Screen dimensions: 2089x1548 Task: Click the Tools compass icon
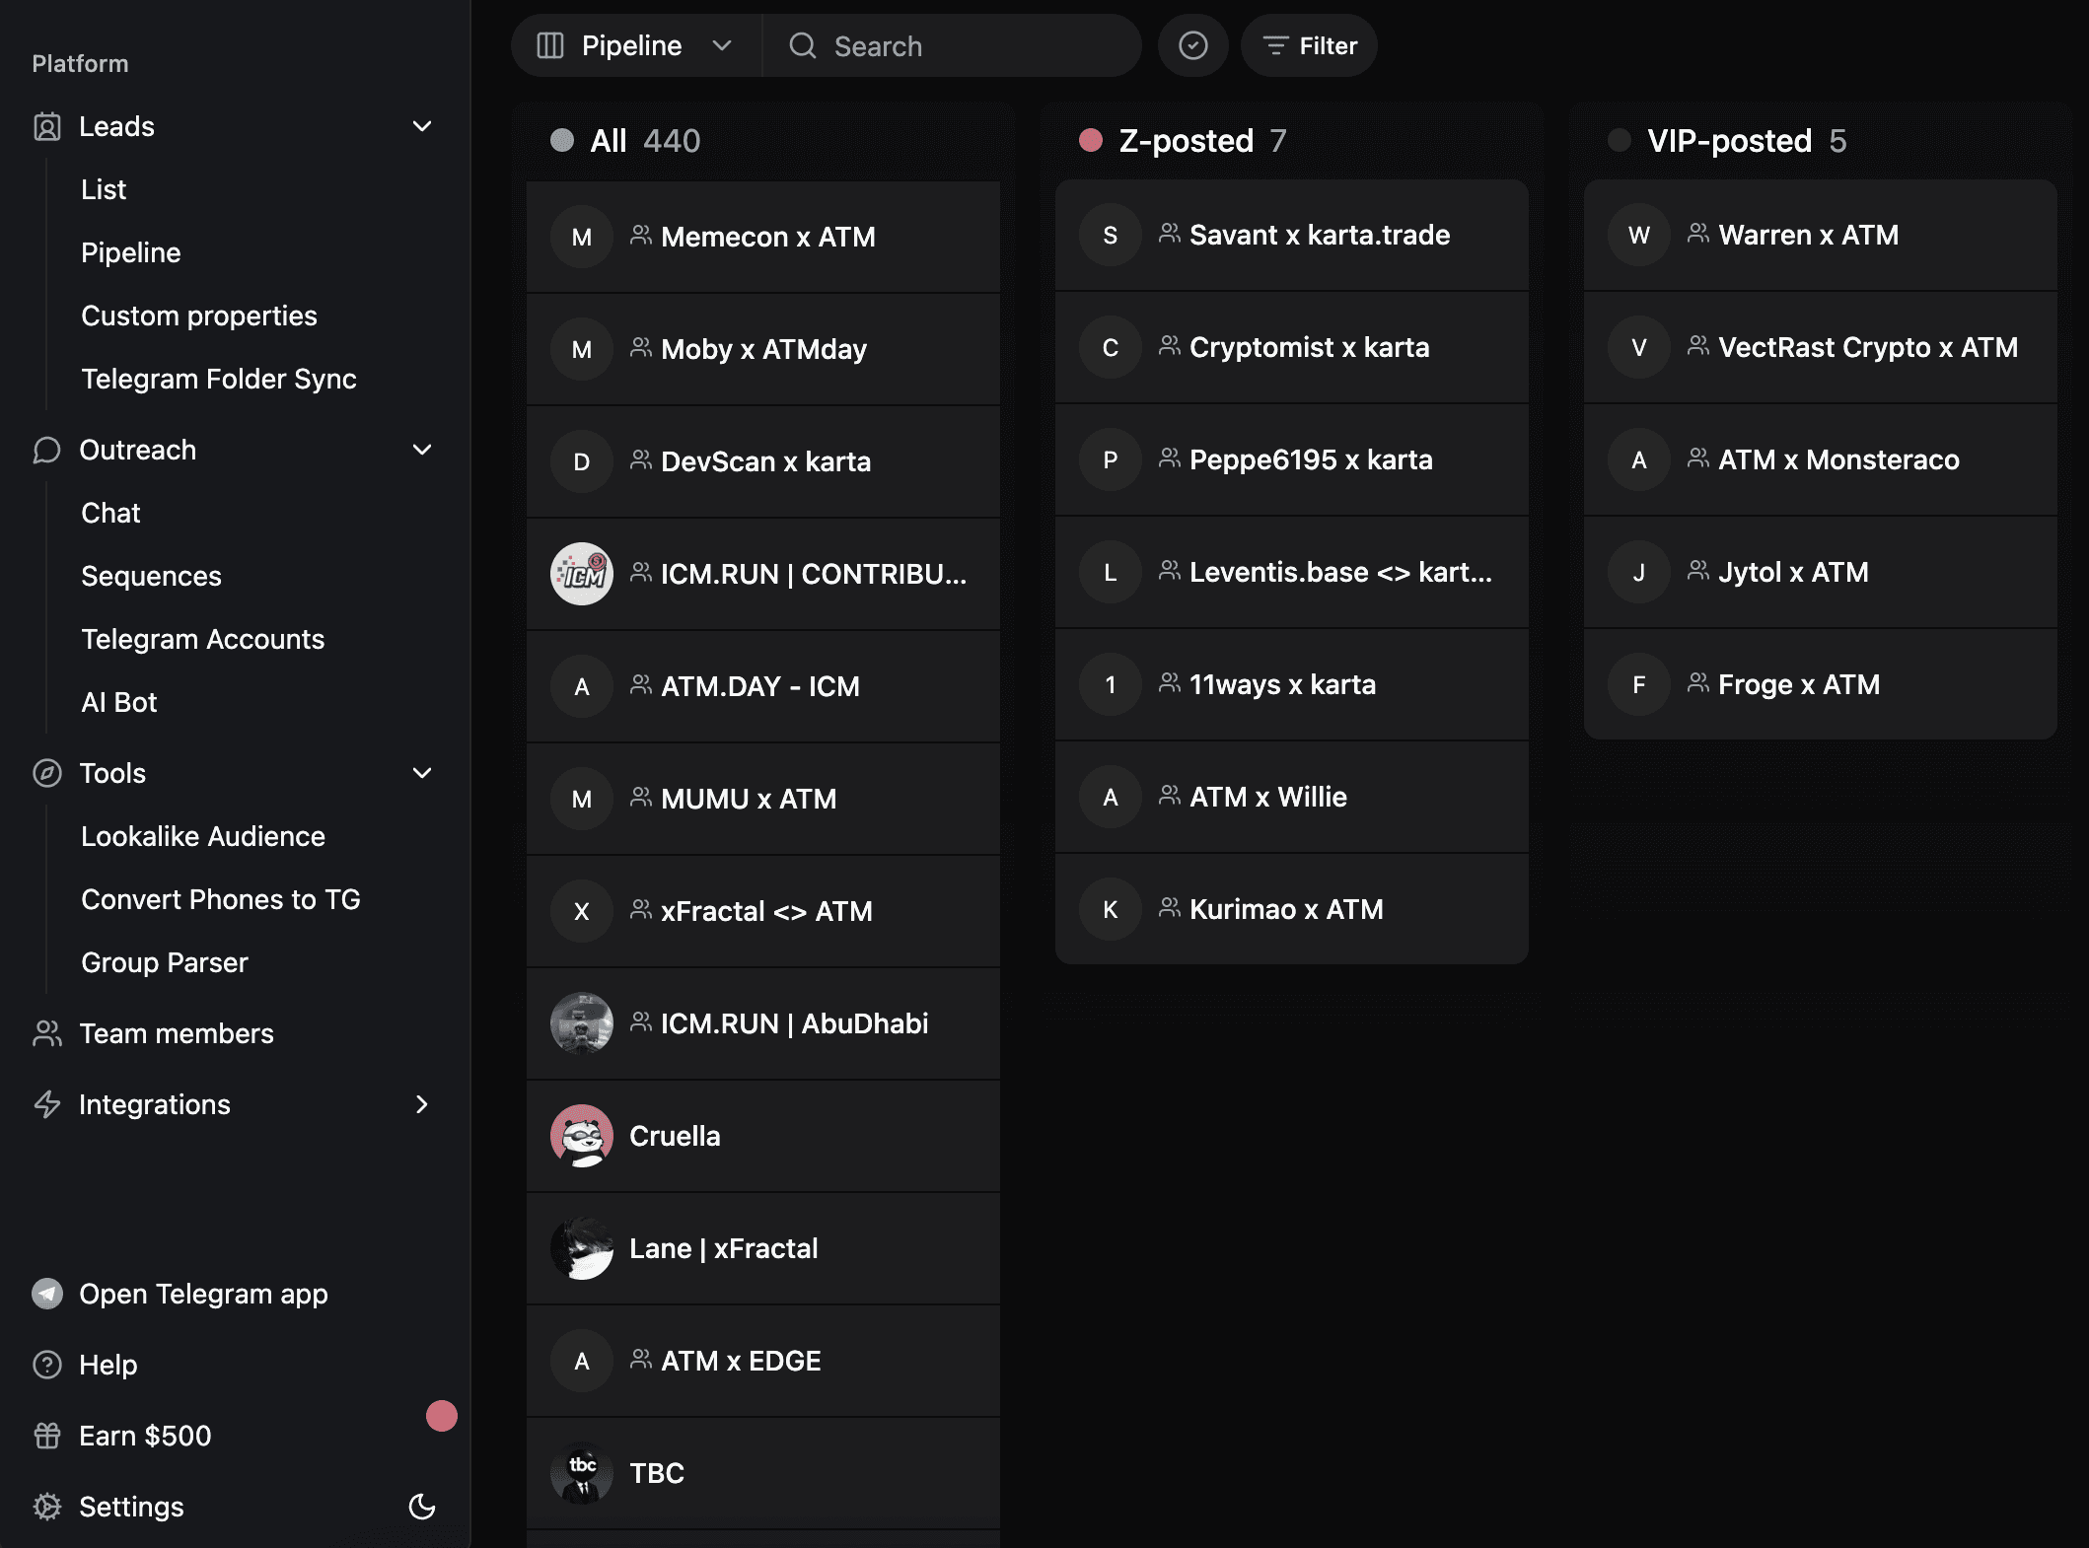tap(46, 773)
